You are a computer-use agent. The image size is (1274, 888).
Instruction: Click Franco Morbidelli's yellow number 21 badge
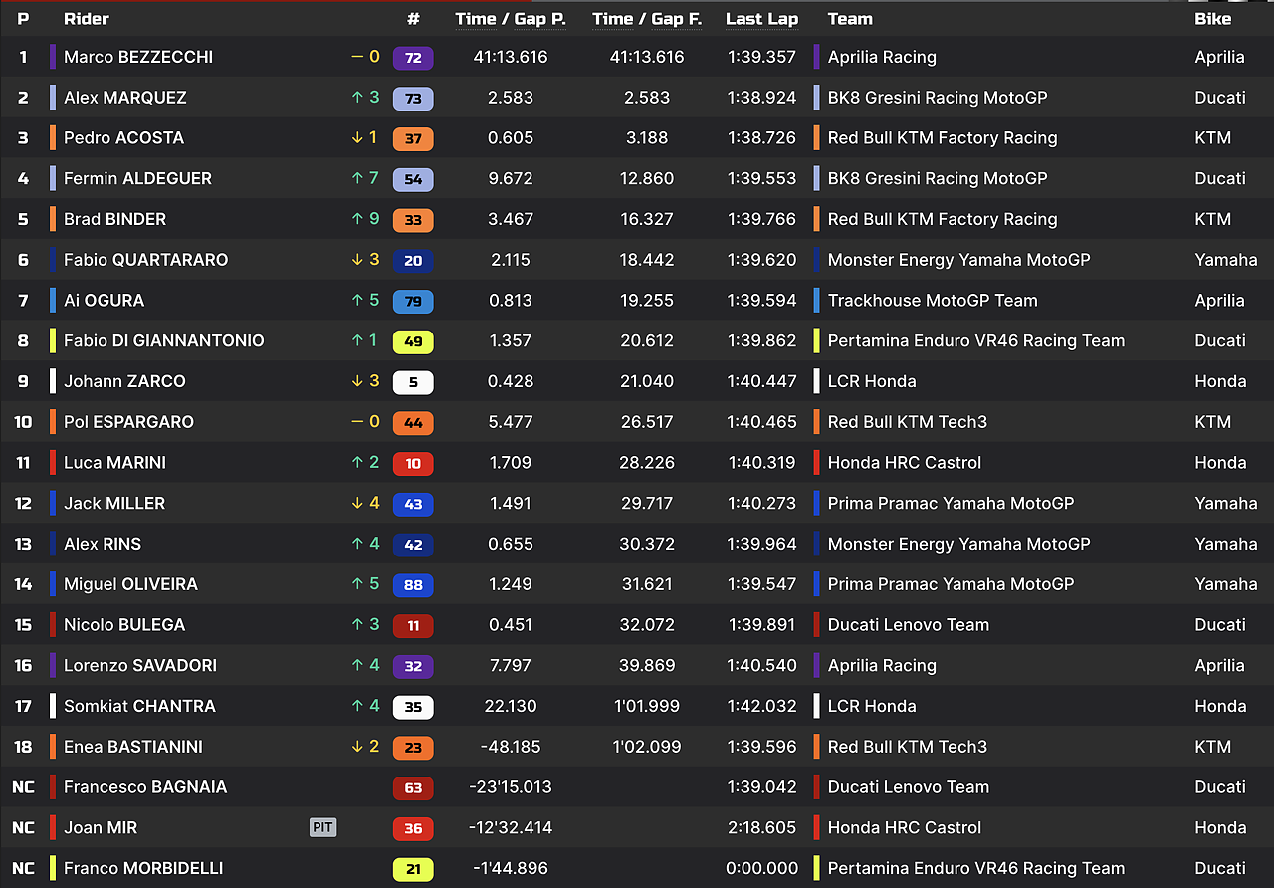(x=413, y=869)
